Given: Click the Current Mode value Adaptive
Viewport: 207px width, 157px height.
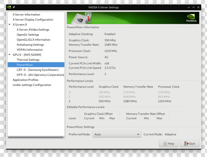Looking at the screenshot, I should point(170,134).
